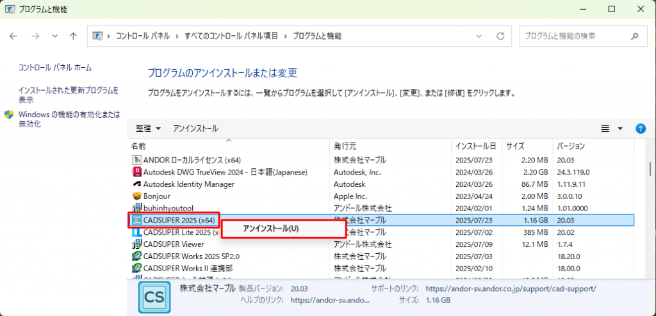Open the recent locations dropdown
Viewport: 656px width, 316px height.
pos(54,36)
